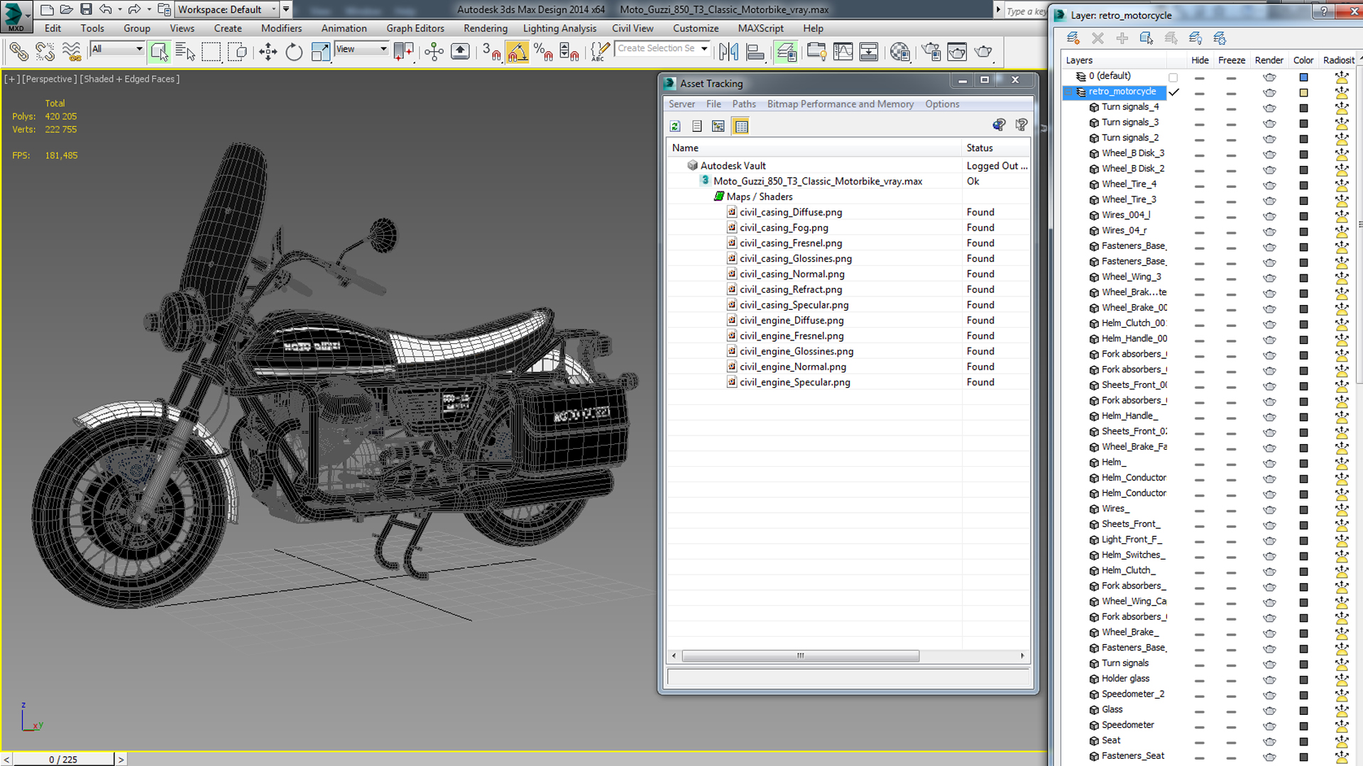Viewport: 1363px width, 766px height.
Task: Select the Select and Link chain tool
Action: point(19,52)
